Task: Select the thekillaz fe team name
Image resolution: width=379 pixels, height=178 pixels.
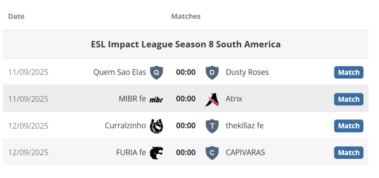Action: point(245,126)
